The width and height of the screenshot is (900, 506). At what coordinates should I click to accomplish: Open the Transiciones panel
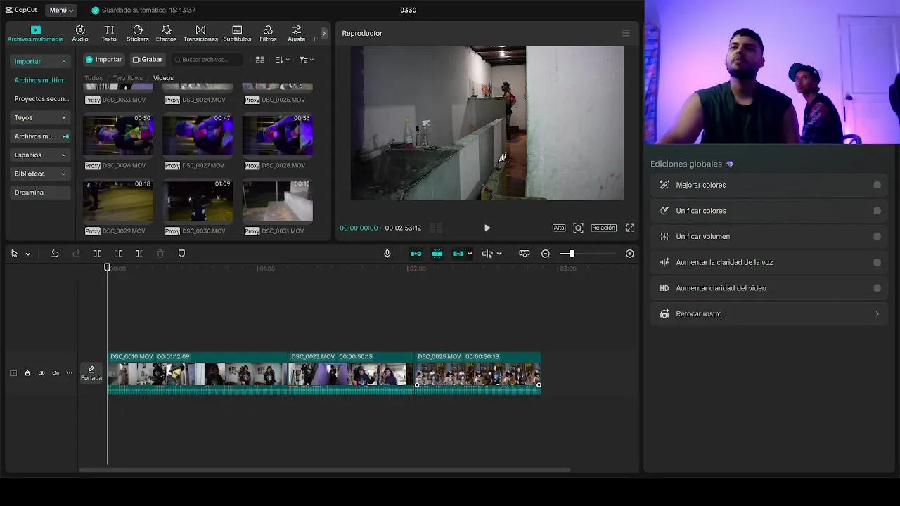(x=200, y=34)
